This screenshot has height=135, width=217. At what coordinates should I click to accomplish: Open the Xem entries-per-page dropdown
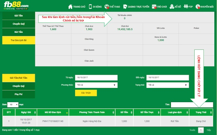pos(13,105)
